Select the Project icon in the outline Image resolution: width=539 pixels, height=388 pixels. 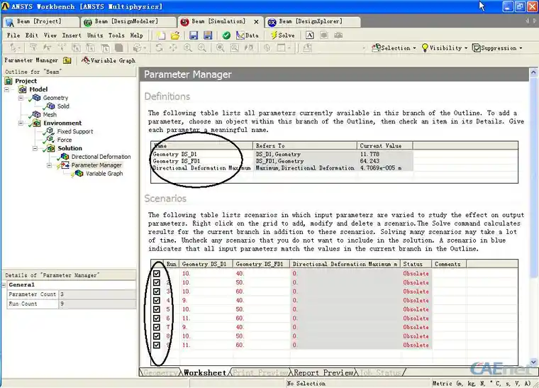[9, 81]
